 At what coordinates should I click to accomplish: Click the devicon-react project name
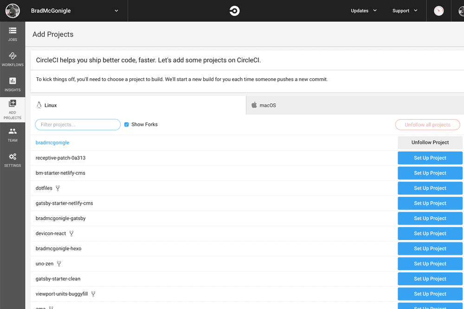pyautogui.click(x=51, y=233)
